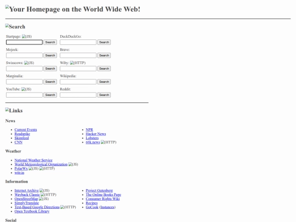Focus the Brave search field
Image resolution: width=296 pixels, height=222 pixels.
[x=78, y=55]
